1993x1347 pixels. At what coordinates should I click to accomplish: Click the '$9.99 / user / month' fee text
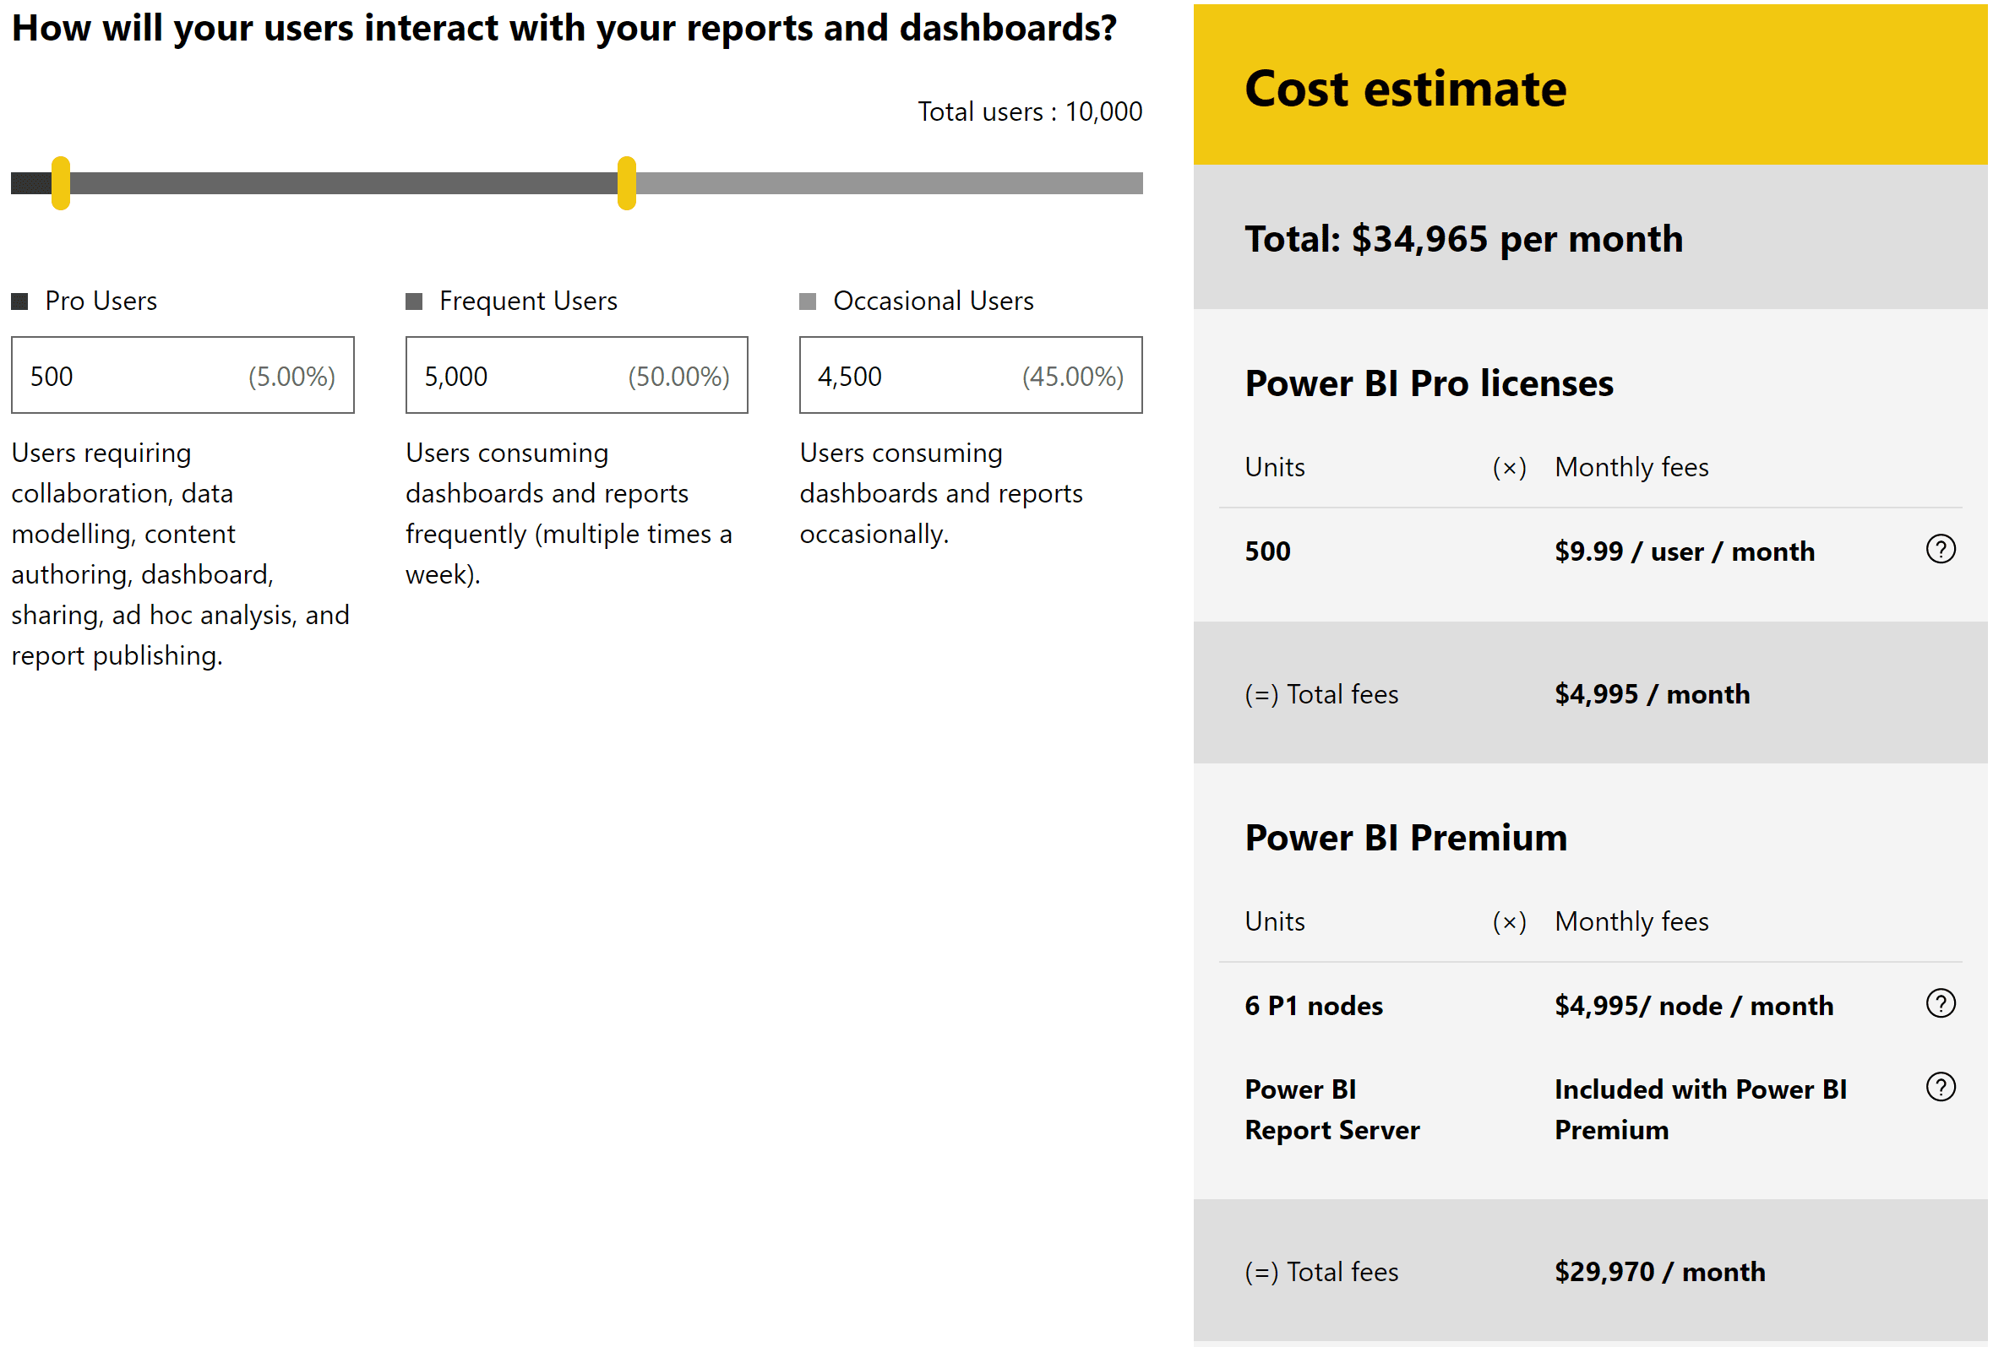(1685, 551)
